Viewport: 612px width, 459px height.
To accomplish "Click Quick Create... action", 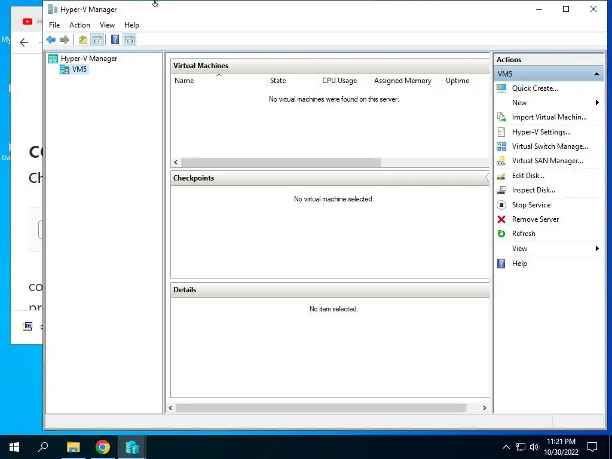I will [x=535, y=88].
